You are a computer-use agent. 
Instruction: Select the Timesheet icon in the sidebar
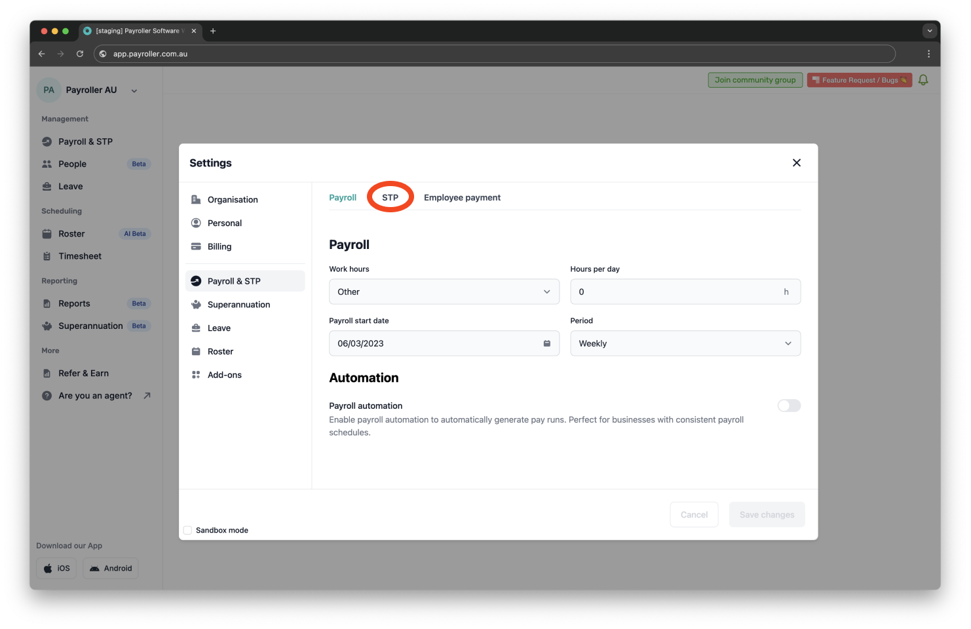[x=47, y=256]
